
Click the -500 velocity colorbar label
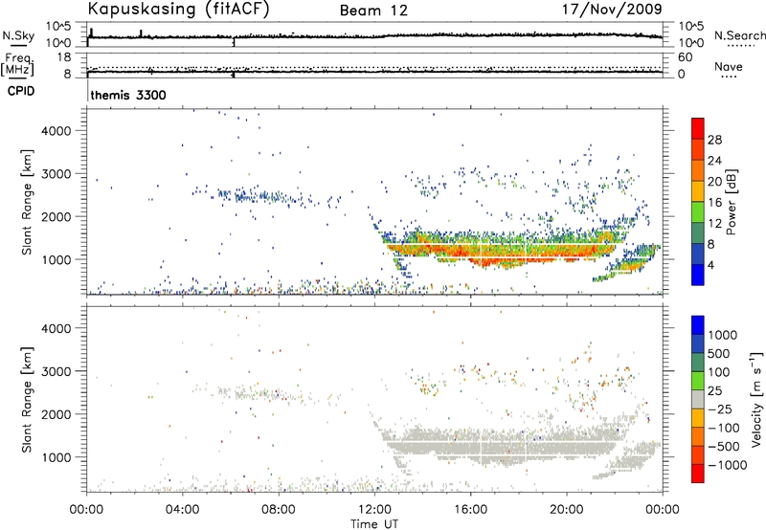(x=724, y=447)
